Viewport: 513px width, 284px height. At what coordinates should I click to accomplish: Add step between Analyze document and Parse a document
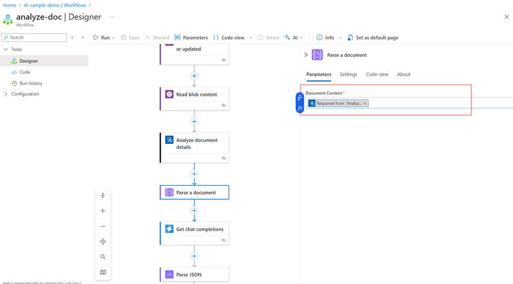coord(194,174)
